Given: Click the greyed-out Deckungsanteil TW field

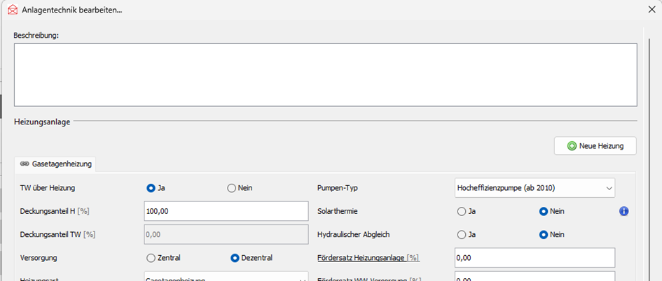Looking at the screenshot, I should coord(226,234).
